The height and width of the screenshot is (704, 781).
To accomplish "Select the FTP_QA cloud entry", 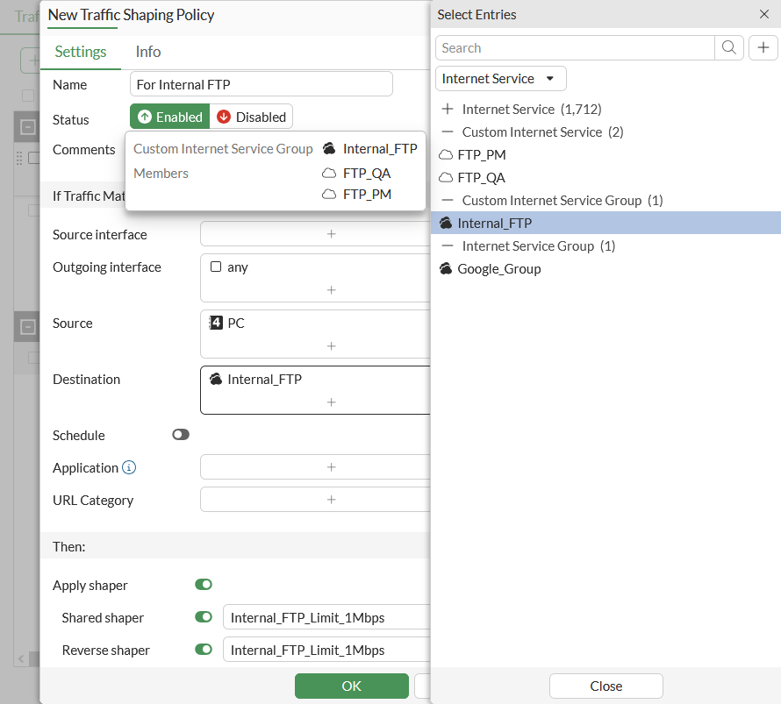I will tap(481, 178).
